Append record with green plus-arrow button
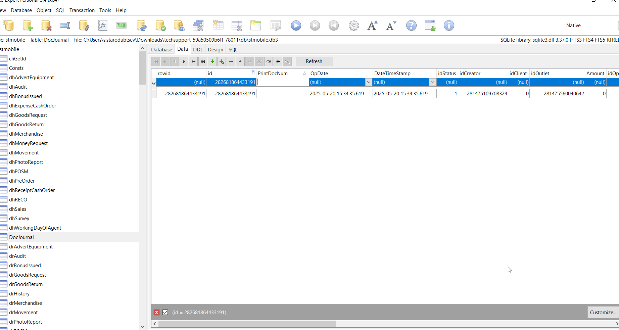 point(222,61)
